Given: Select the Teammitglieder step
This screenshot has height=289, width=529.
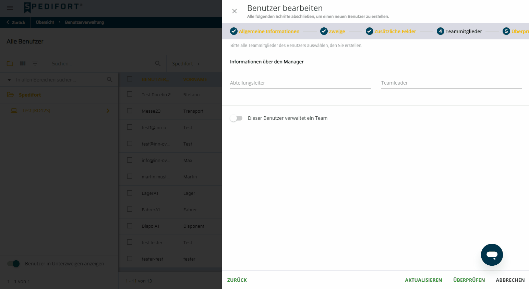Looking at the screenshot, I should pyautogui.click(x=464, y=32).
